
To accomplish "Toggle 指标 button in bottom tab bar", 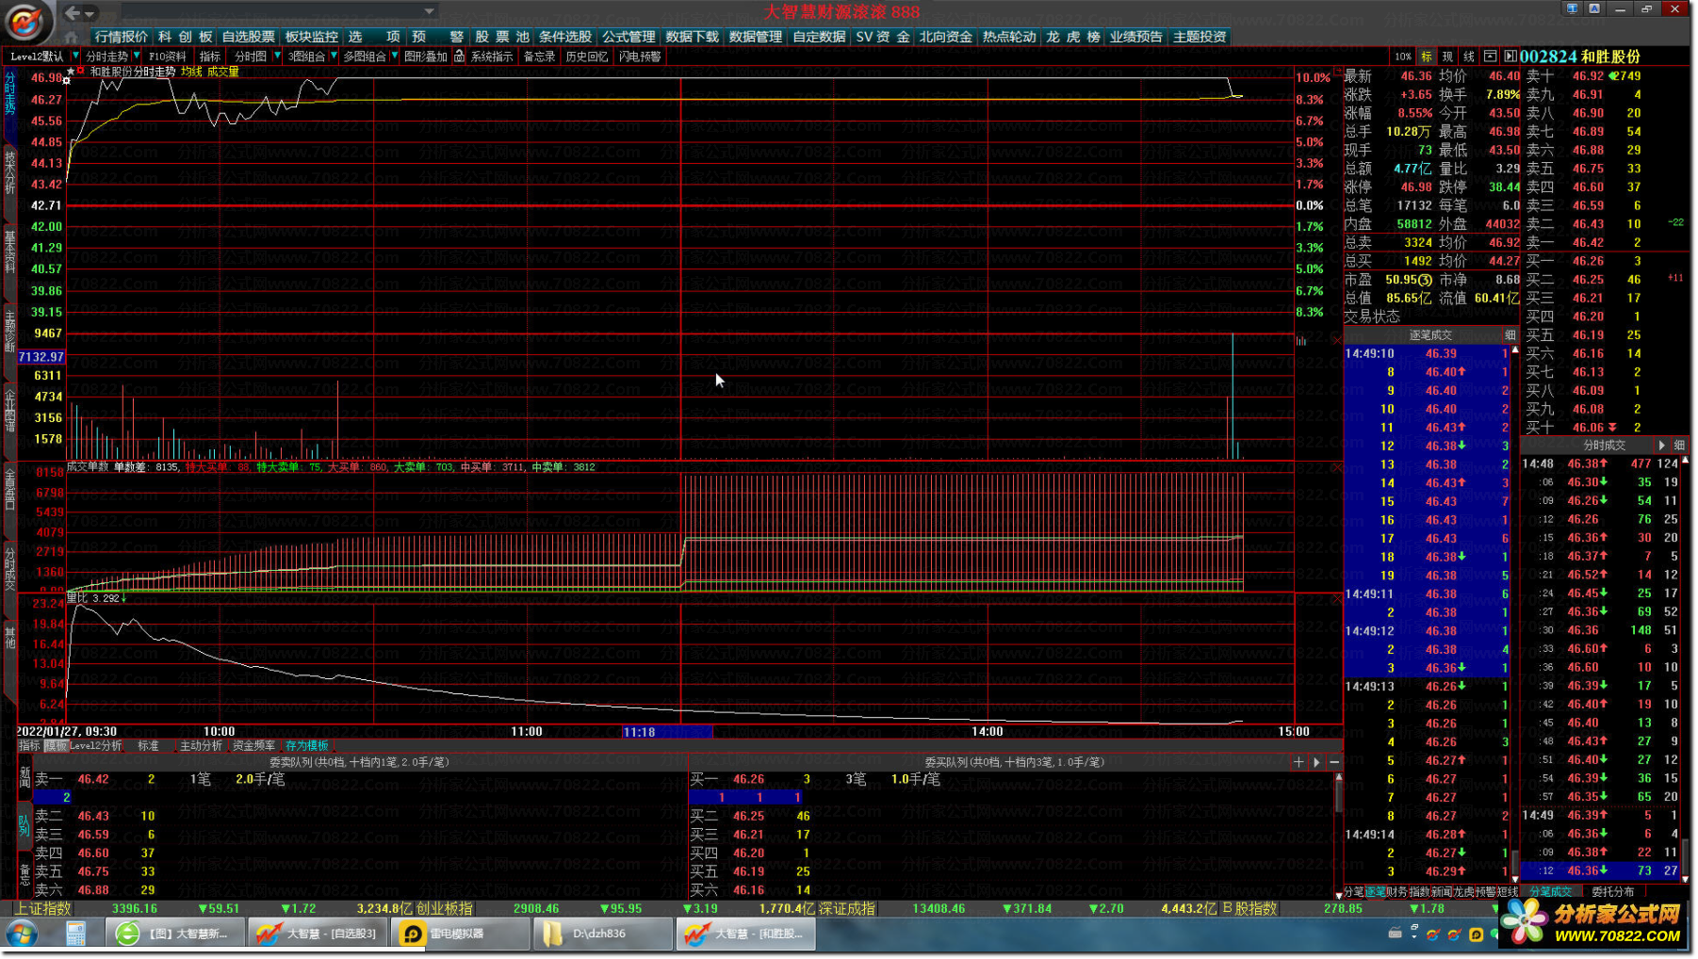I will pyautogui.click(x=30, y=746).
